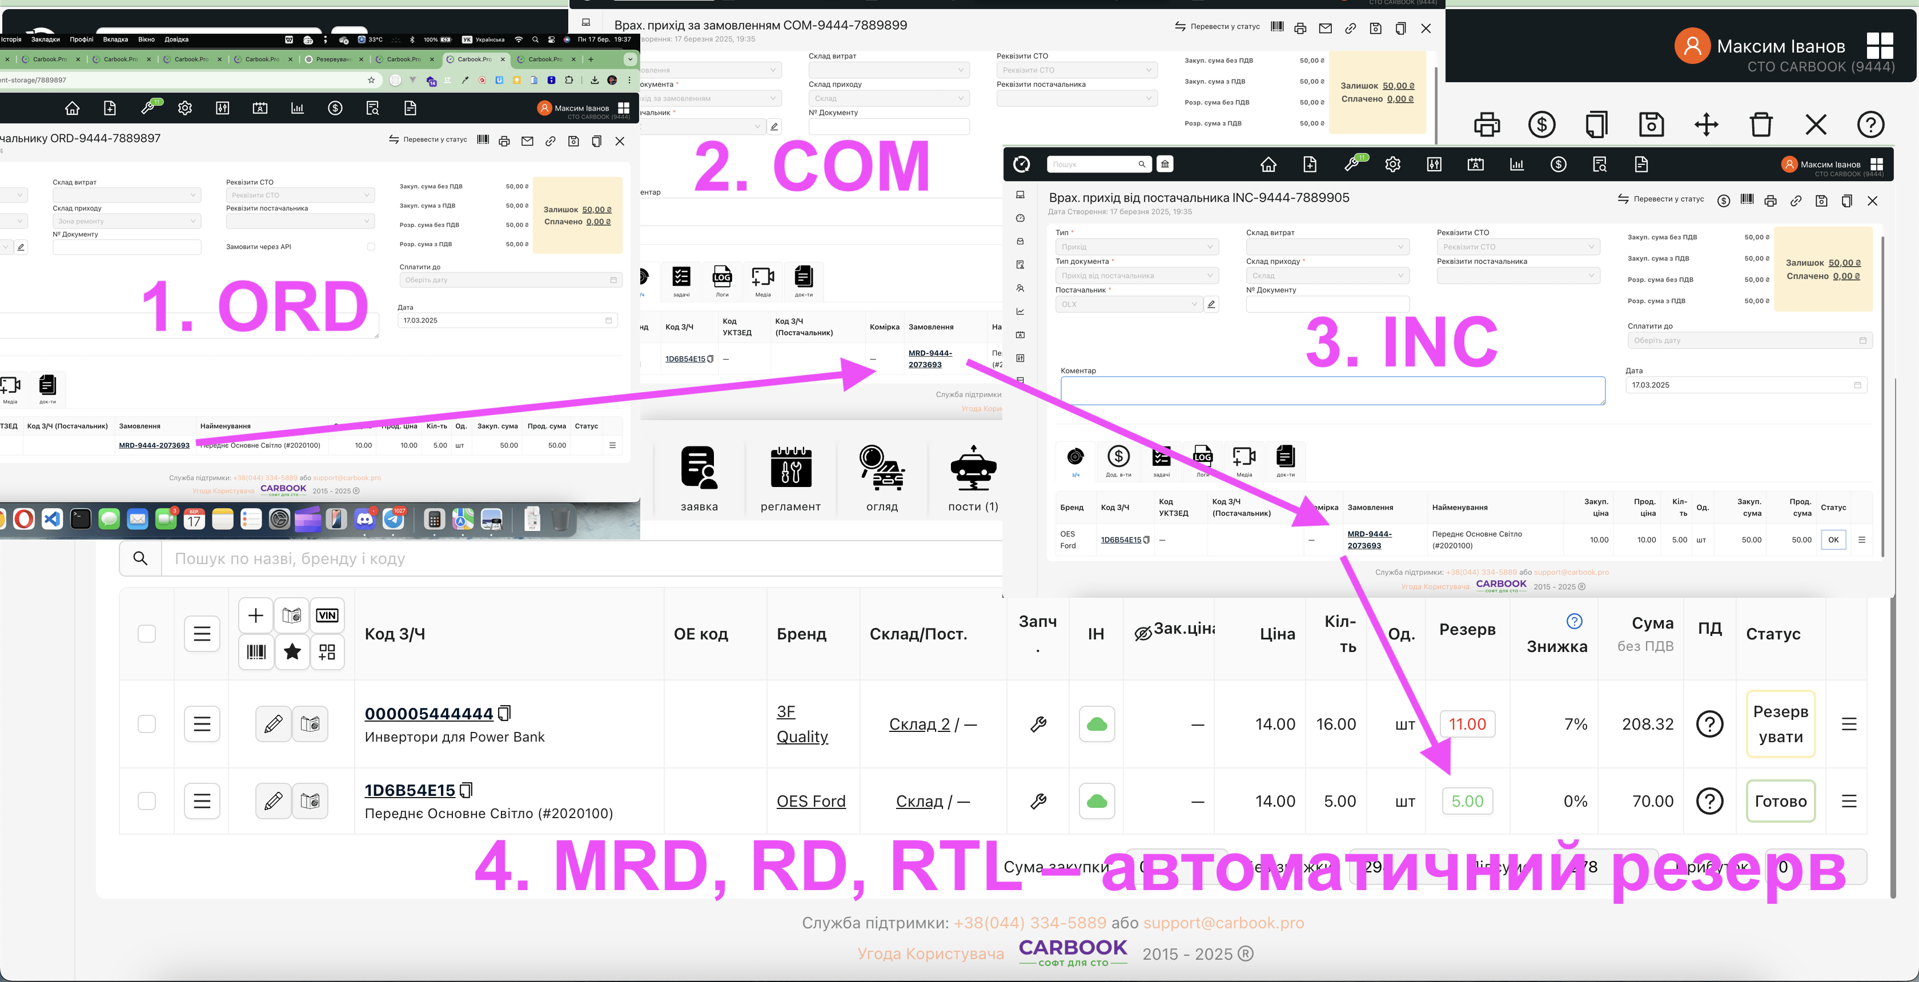Click the VIN search icon button
The height and width of the screenshot is (982, 1919).
pos(327,615)
